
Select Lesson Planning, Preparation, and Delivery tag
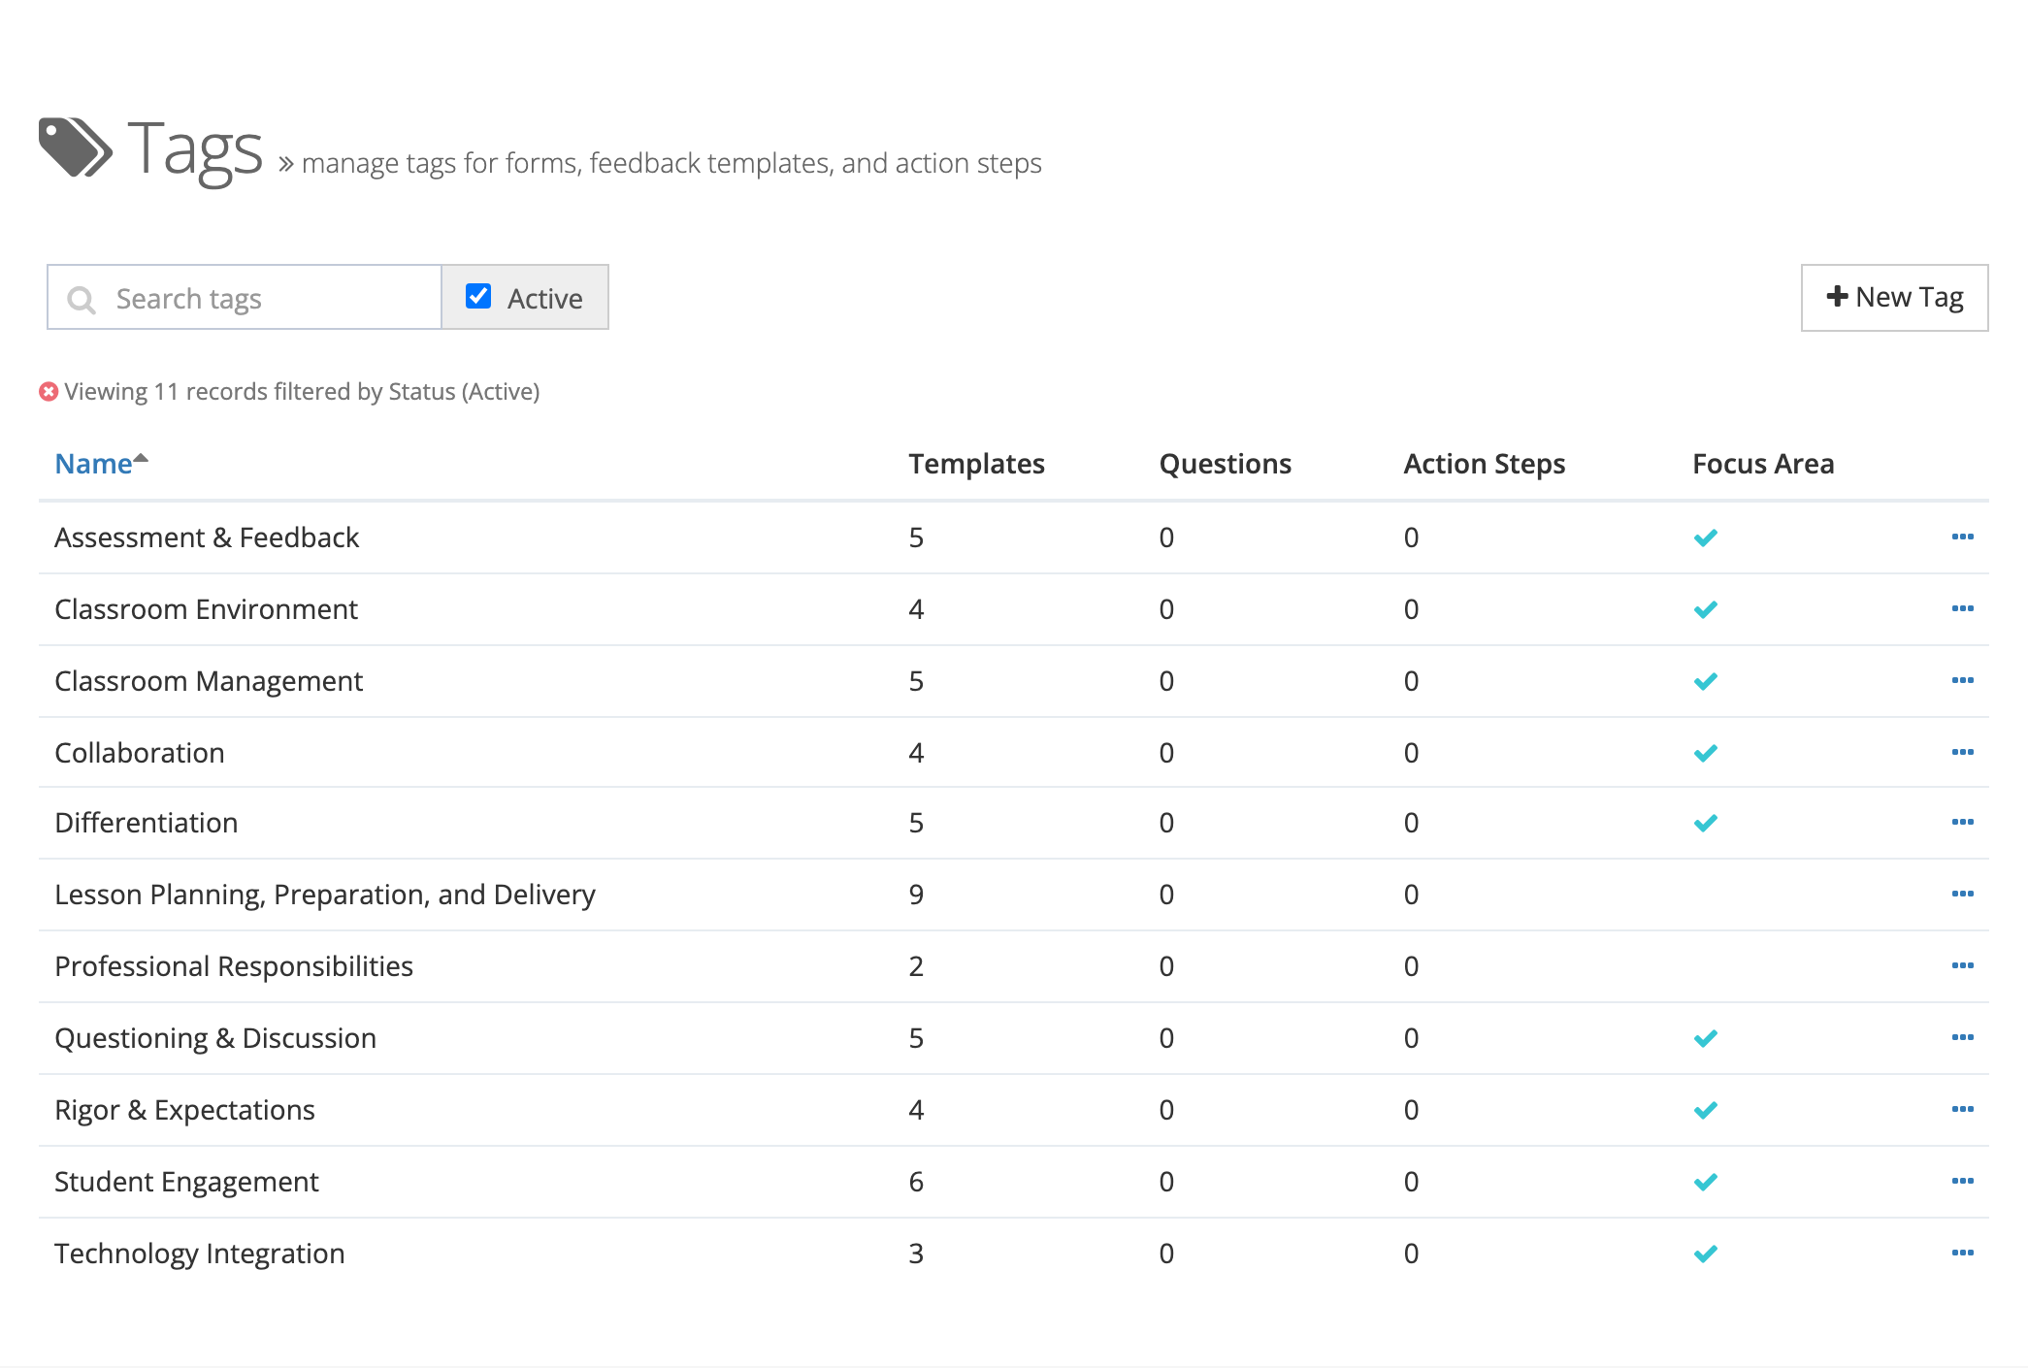325,895
